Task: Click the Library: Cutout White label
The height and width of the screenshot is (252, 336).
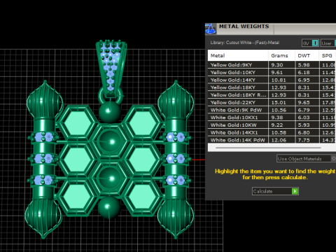Action: tap(245, 43)
